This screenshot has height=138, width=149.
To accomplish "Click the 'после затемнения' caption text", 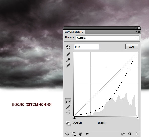I will 32,104.
